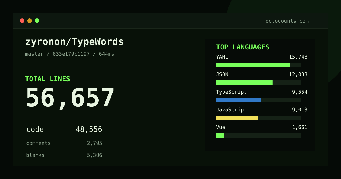
Task: Click the green window dot
Action: tap(37, 21)
